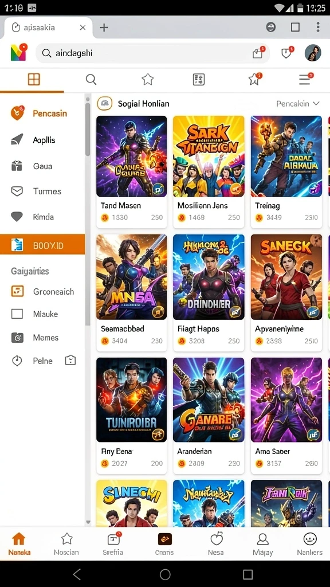Image resolution: width=330 pixels, height=587 pixels.
Task: Click the colorful M app logo
Action: tap(18, 52)
